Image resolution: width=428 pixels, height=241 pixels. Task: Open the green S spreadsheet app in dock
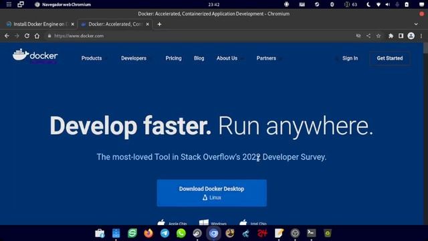tap(132, 233)
